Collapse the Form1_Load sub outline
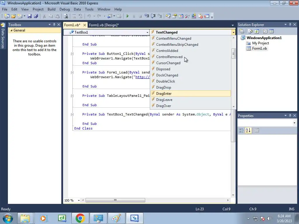The image size is (299, 224). coord(72,72)
